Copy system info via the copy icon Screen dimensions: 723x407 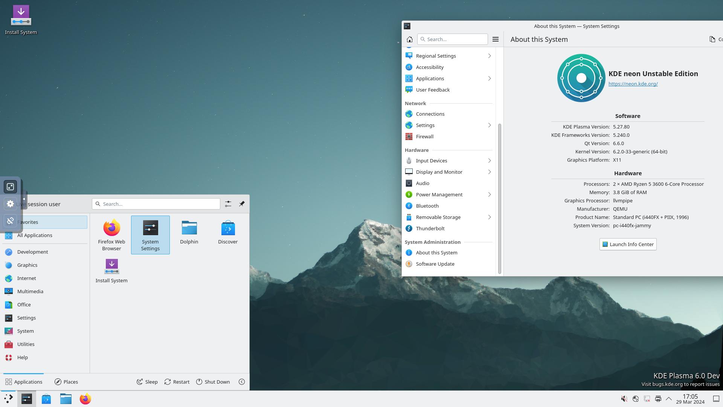coord(712,39)
